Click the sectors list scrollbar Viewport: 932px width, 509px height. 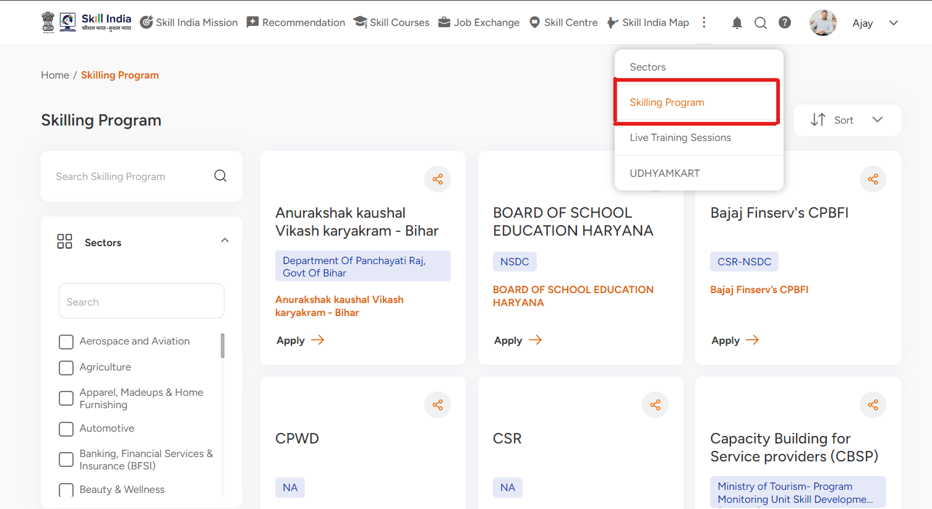pos(223,345)
